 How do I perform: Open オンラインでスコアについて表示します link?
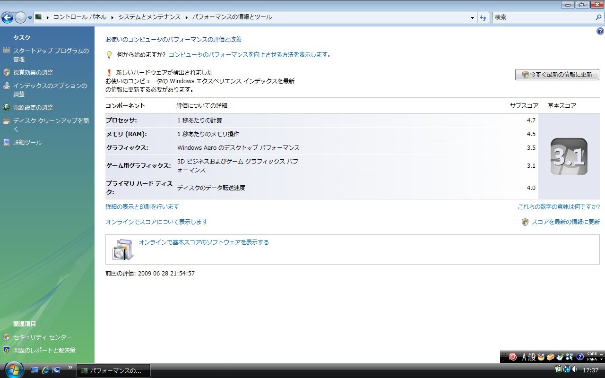coord(156,222)
